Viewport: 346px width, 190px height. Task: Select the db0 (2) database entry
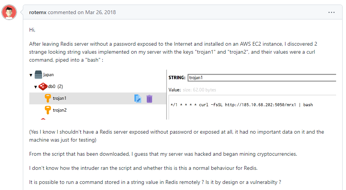[55, 87]
